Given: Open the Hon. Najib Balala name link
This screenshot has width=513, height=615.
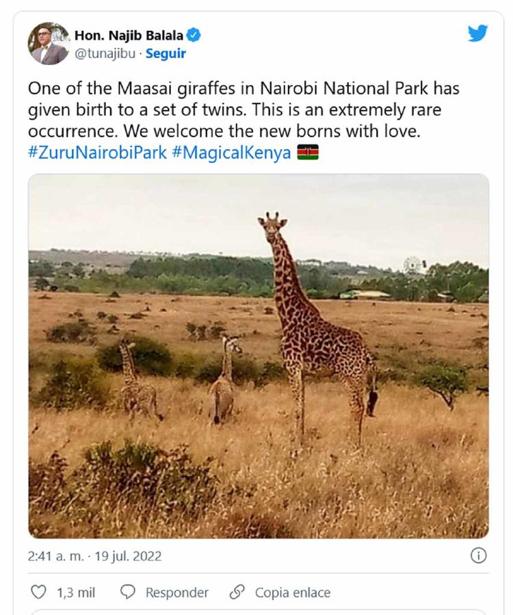Looking at the screenshot, I should [x=129, y=36].
